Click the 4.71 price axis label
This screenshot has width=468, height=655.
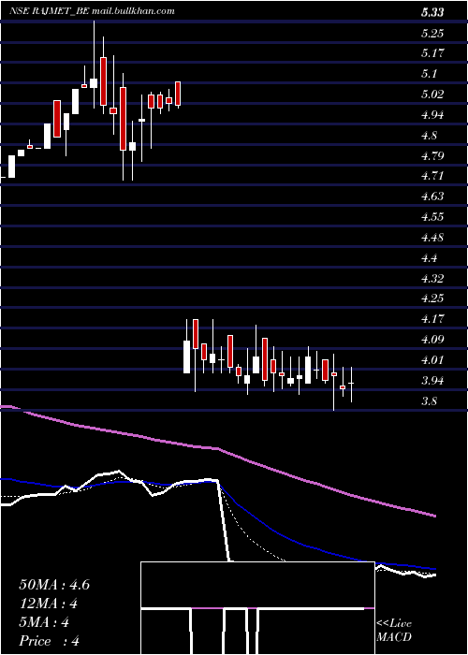tap(432, 176)
